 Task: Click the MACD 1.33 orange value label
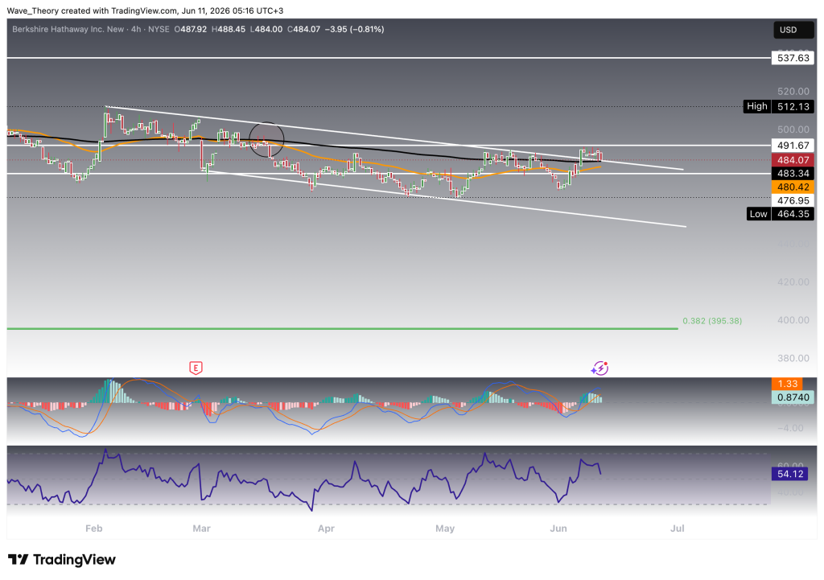pos(787,384)
